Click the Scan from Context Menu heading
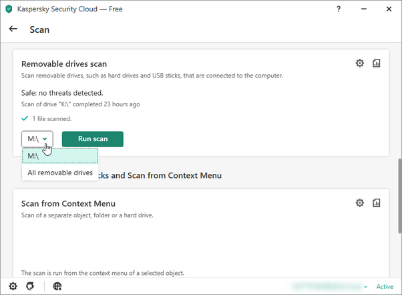This screenshot has width=402, height=295. (68, 203)
